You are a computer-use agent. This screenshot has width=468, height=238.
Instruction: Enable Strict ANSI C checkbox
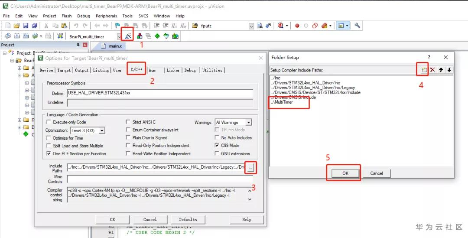(128, 122)
